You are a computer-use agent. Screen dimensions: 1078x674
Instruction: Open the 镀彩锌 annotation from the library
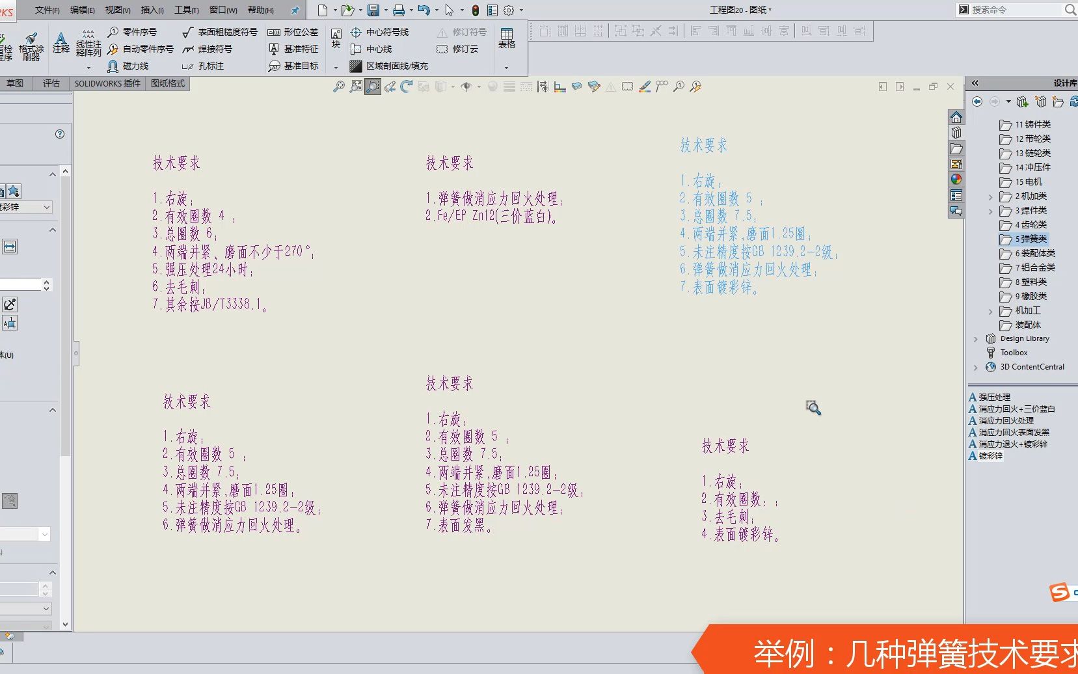[990, 456]
